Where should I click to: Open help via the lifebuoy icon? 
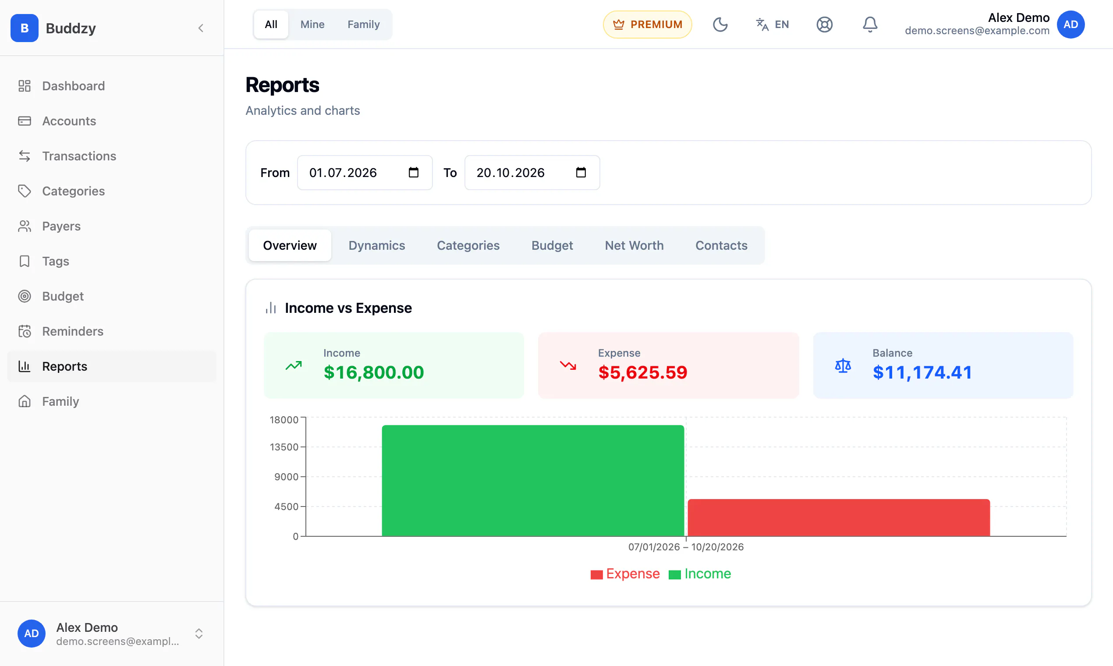click(824, 24)
